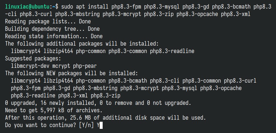Click the terminal cursor block after Y
The image size is (276, 133).
[x=101, y=125]
